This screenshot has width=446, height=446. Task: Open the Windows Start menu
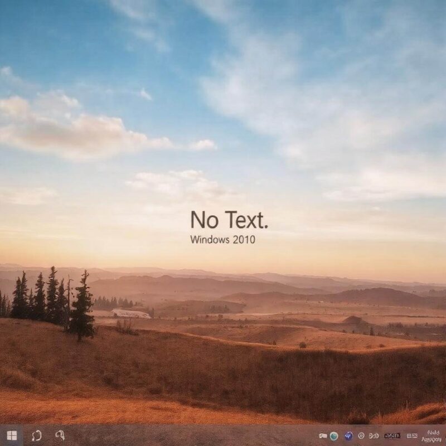click(12, 435)
